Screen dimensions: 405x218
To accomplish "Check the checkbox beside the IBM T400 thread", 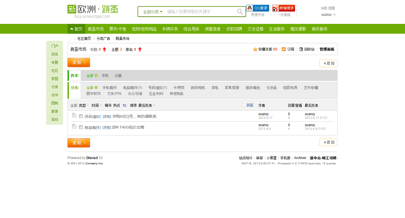I will pyautogui.click(x=80, y=127).
